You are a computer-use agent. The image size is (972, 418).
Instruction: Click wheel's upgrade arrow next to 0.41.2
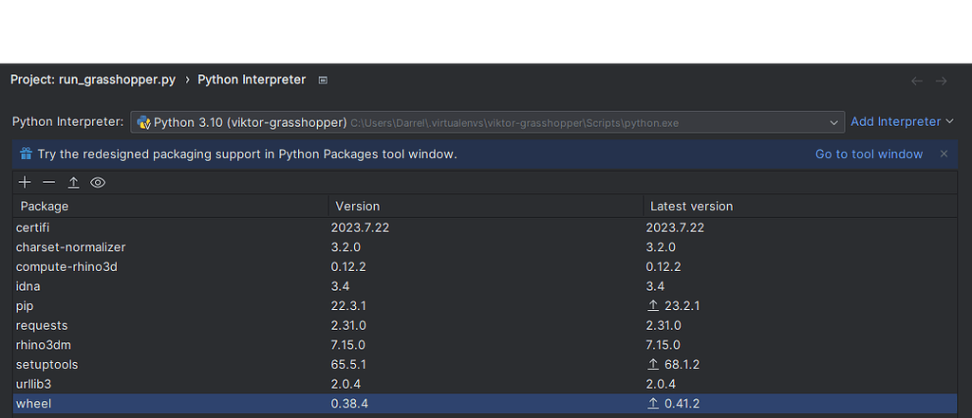click(x=653, y=404)
